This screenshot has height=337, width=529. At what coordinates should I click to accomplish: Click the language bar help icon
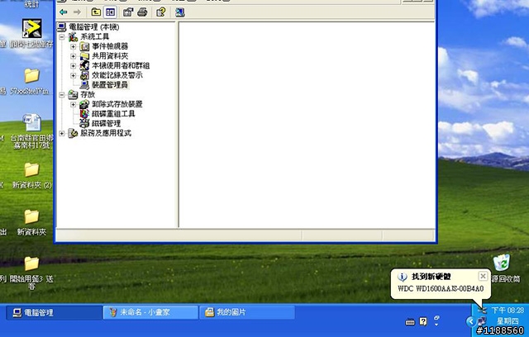coord(423,321)
